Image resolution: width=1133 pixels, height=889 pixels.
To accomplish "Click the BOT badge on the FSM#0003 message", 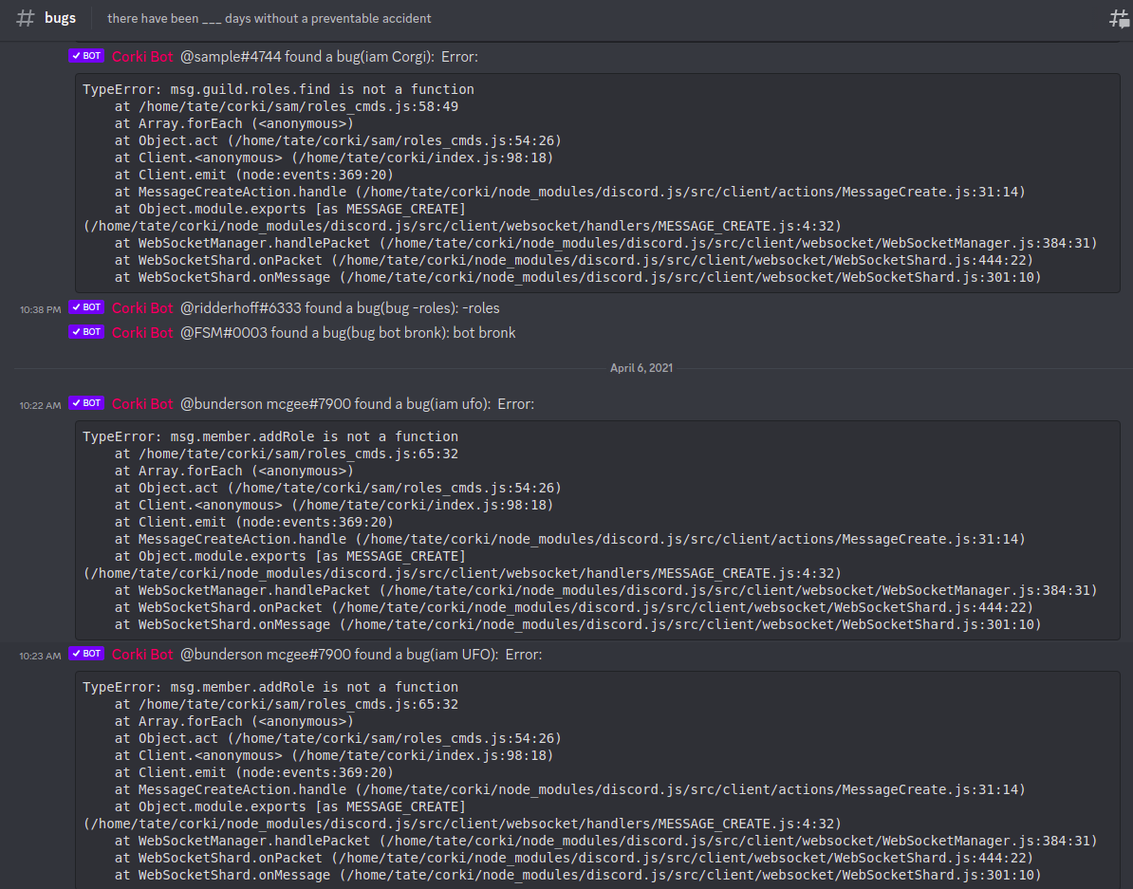I will point(86,332).
